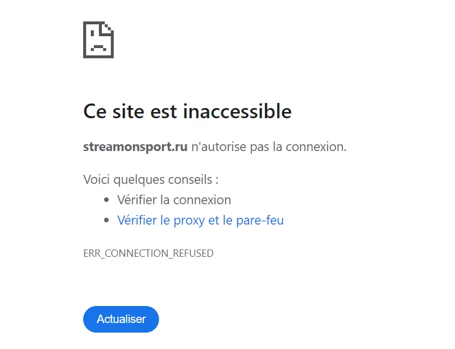Click the ERR_CONNECTION_REFUSED error code text
This screenshot has width=455, height=349.
click(x=148, y=253)
